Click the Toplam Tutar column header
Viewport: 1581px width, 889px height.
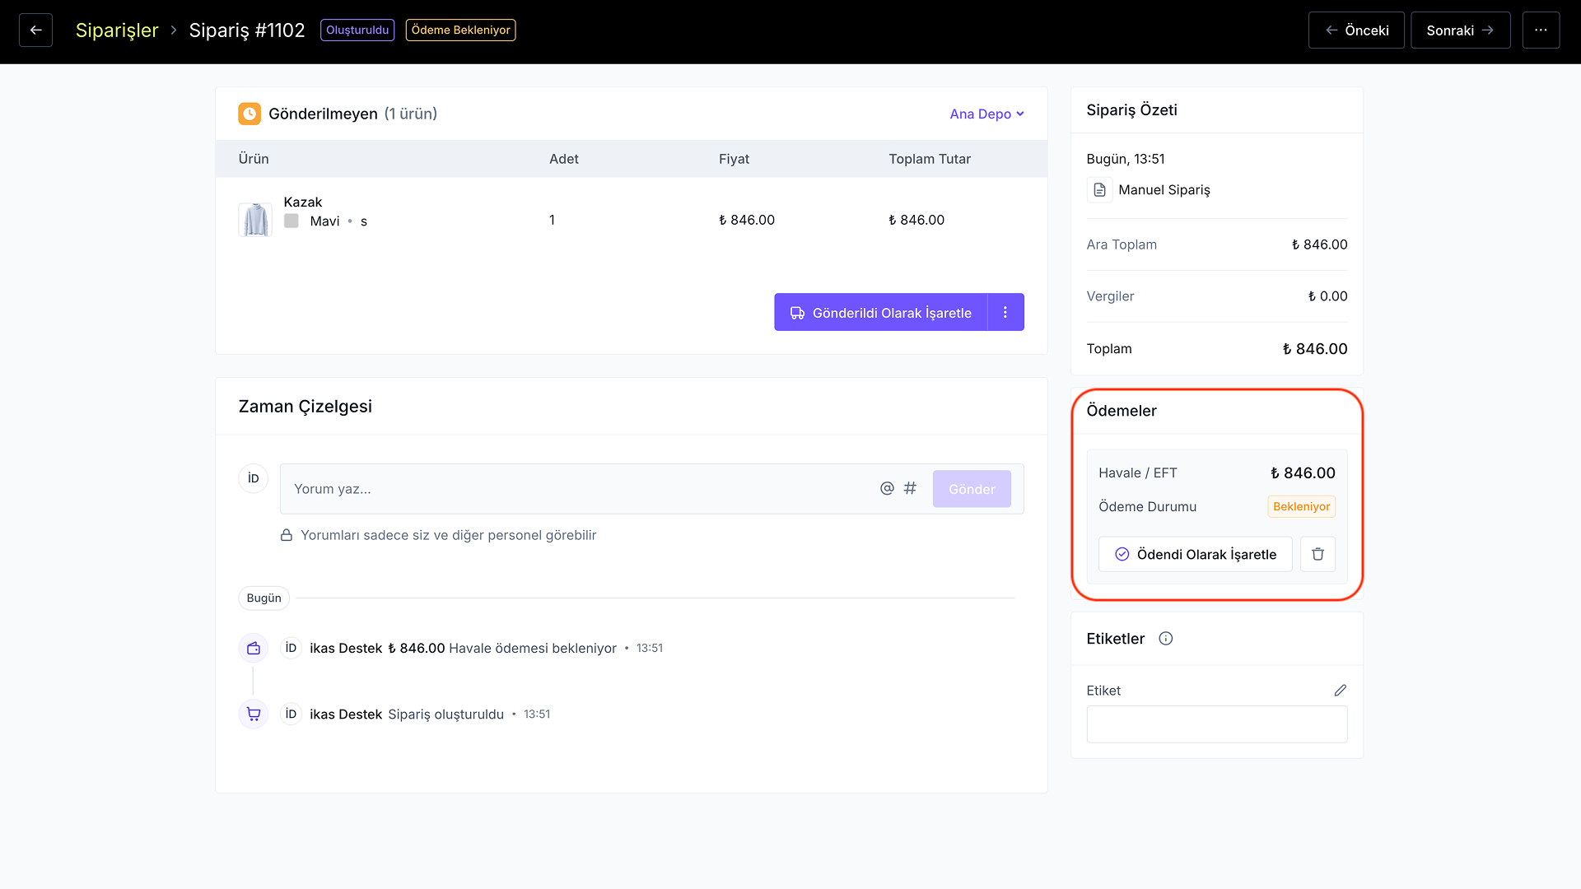[929, 159]
